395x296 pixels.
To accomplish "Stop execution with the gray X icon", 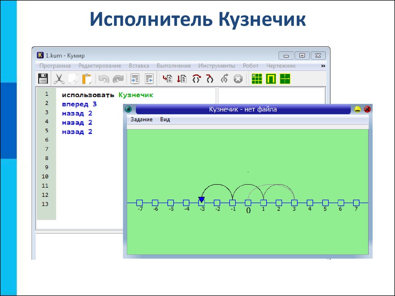I will point(238,79).
